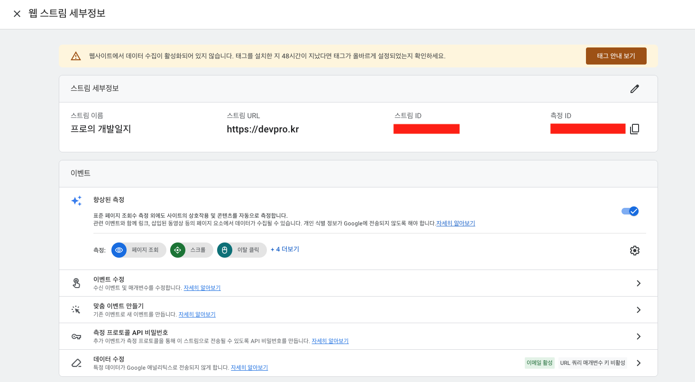This screenshot has height=382, width=695.
Task: Show more with + 4 더보기 link
Action: tap(284, 249)
